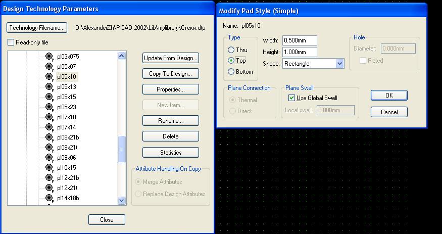
Task: Click the pad icon beside pl03x075
Action: pyautogui.click(x=50, y=57)
